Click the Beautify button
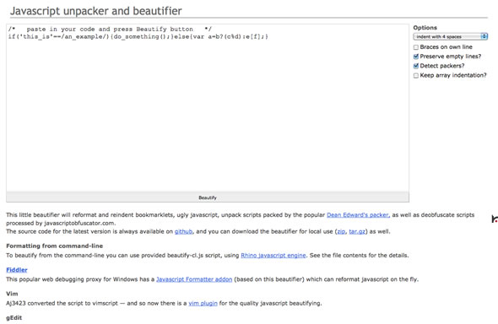498x324 pixels. [x=208, y=197]
